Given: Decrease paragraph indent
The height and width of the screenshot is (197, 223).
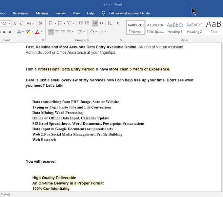Looking at the screenshot, I should point(81,23).
